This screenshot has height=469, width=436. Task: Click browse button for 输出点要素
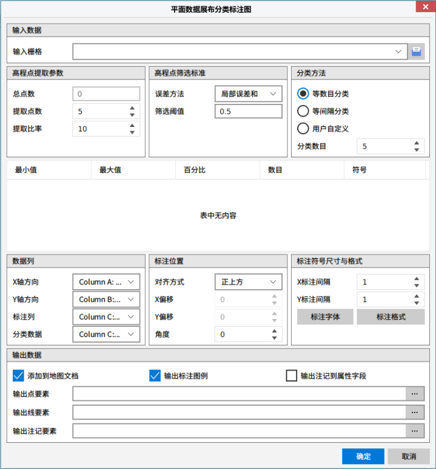[x=415, y=394]
